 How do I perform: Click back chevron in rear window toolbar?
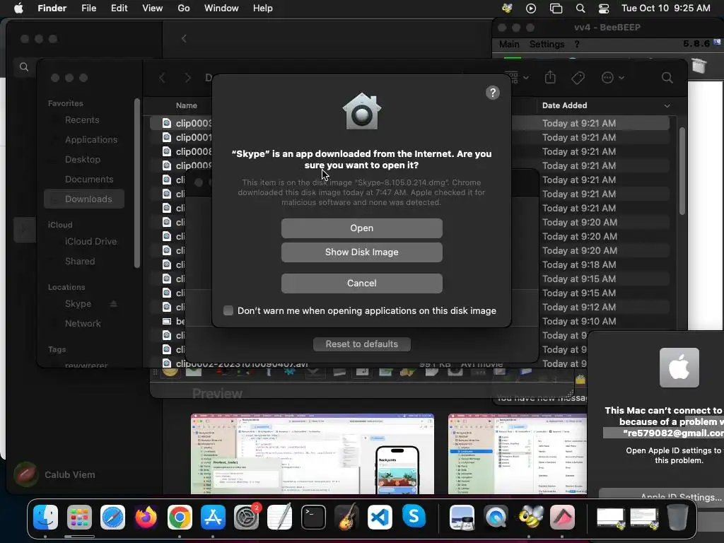pos(184,39)
